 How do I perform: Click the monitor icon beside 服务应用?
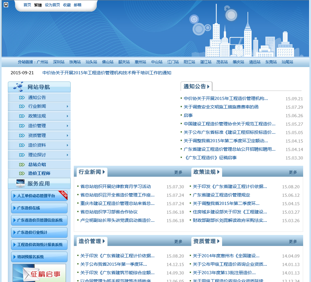(20, 184)
